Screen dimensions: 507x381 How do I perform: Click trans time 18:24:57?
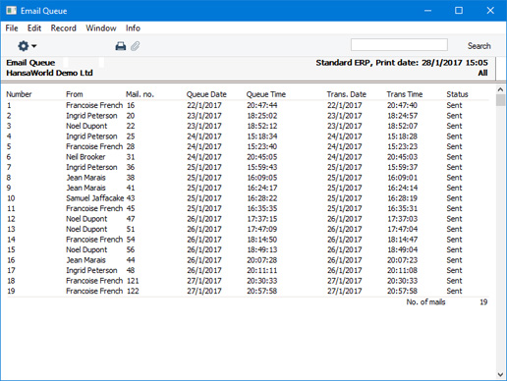403,116
